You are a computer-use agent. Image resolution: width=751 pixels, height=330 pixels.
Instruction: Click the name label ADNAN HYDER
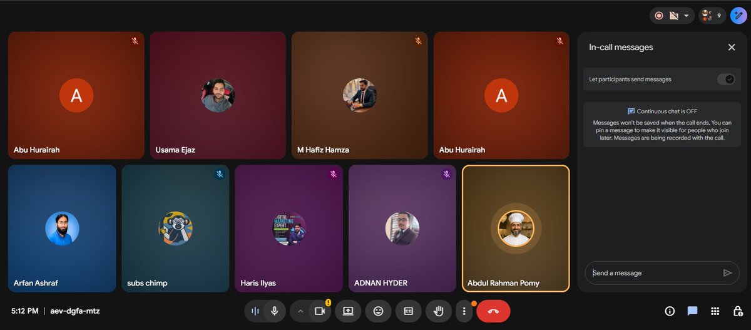(381, 284)
